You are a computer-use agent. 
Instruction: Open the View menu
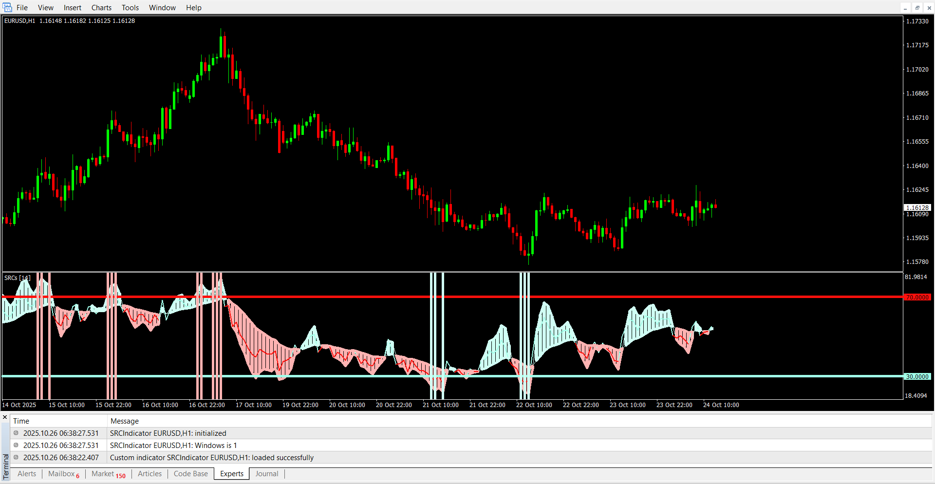pos(46,8)
